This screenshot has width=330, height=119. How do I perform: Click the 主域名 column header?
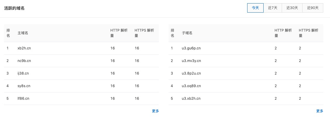click(x=23, y=33)
